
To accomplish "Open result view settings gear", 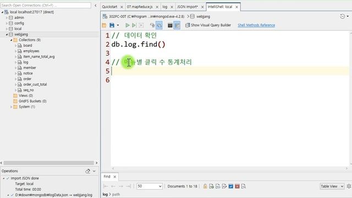I will 349,186.
